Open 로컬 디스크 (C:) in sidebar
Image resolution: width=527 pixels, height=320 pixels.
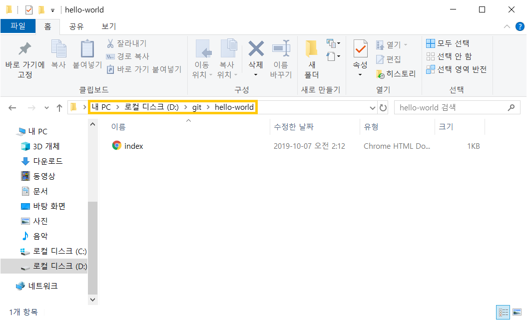tap(53, 251)
